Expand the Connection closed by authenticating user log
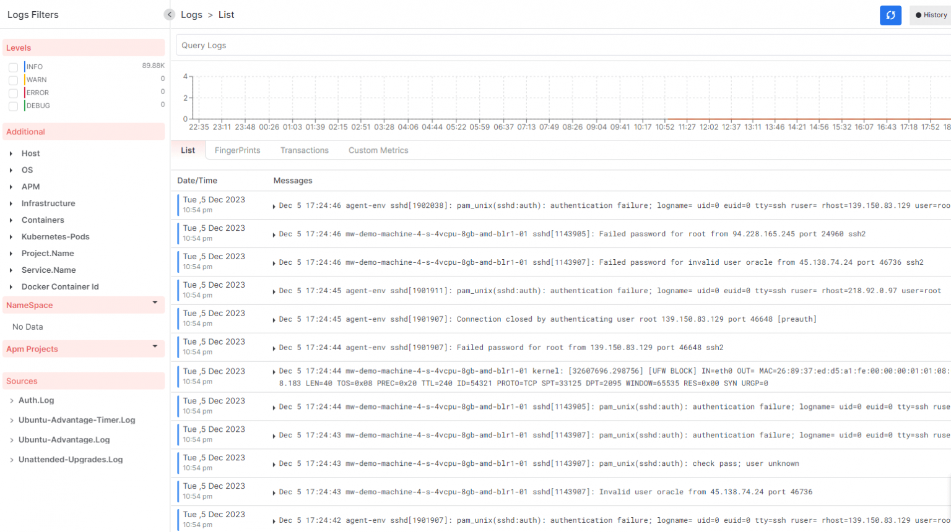The width and height of the screenshot is (951, 532). tap(274, 320)
